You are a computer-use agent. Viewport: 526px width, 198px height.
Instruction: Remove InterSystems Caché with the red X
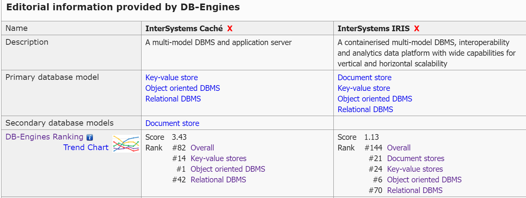pyautogui.click(x=230, y=29)
